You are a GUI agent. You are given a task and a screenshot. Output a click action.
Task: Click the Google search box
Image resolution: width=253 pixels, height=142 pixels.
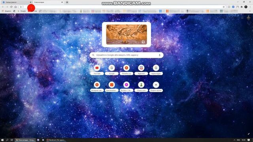click(126, 55)
